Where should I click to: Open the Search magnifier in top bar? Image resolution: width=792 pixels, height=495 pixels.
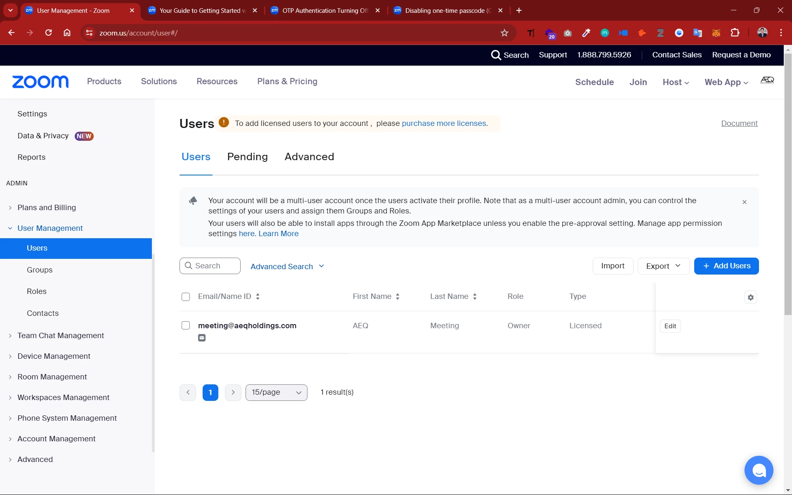pyautogui.click(x=496, y=55)
